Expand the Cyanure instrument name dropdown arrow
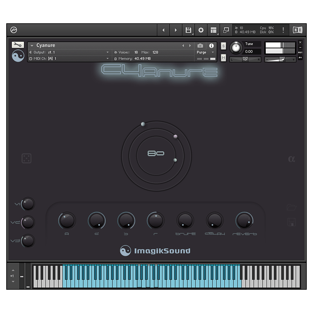Viewport: 313px width, 313px height. click(32, 46)
